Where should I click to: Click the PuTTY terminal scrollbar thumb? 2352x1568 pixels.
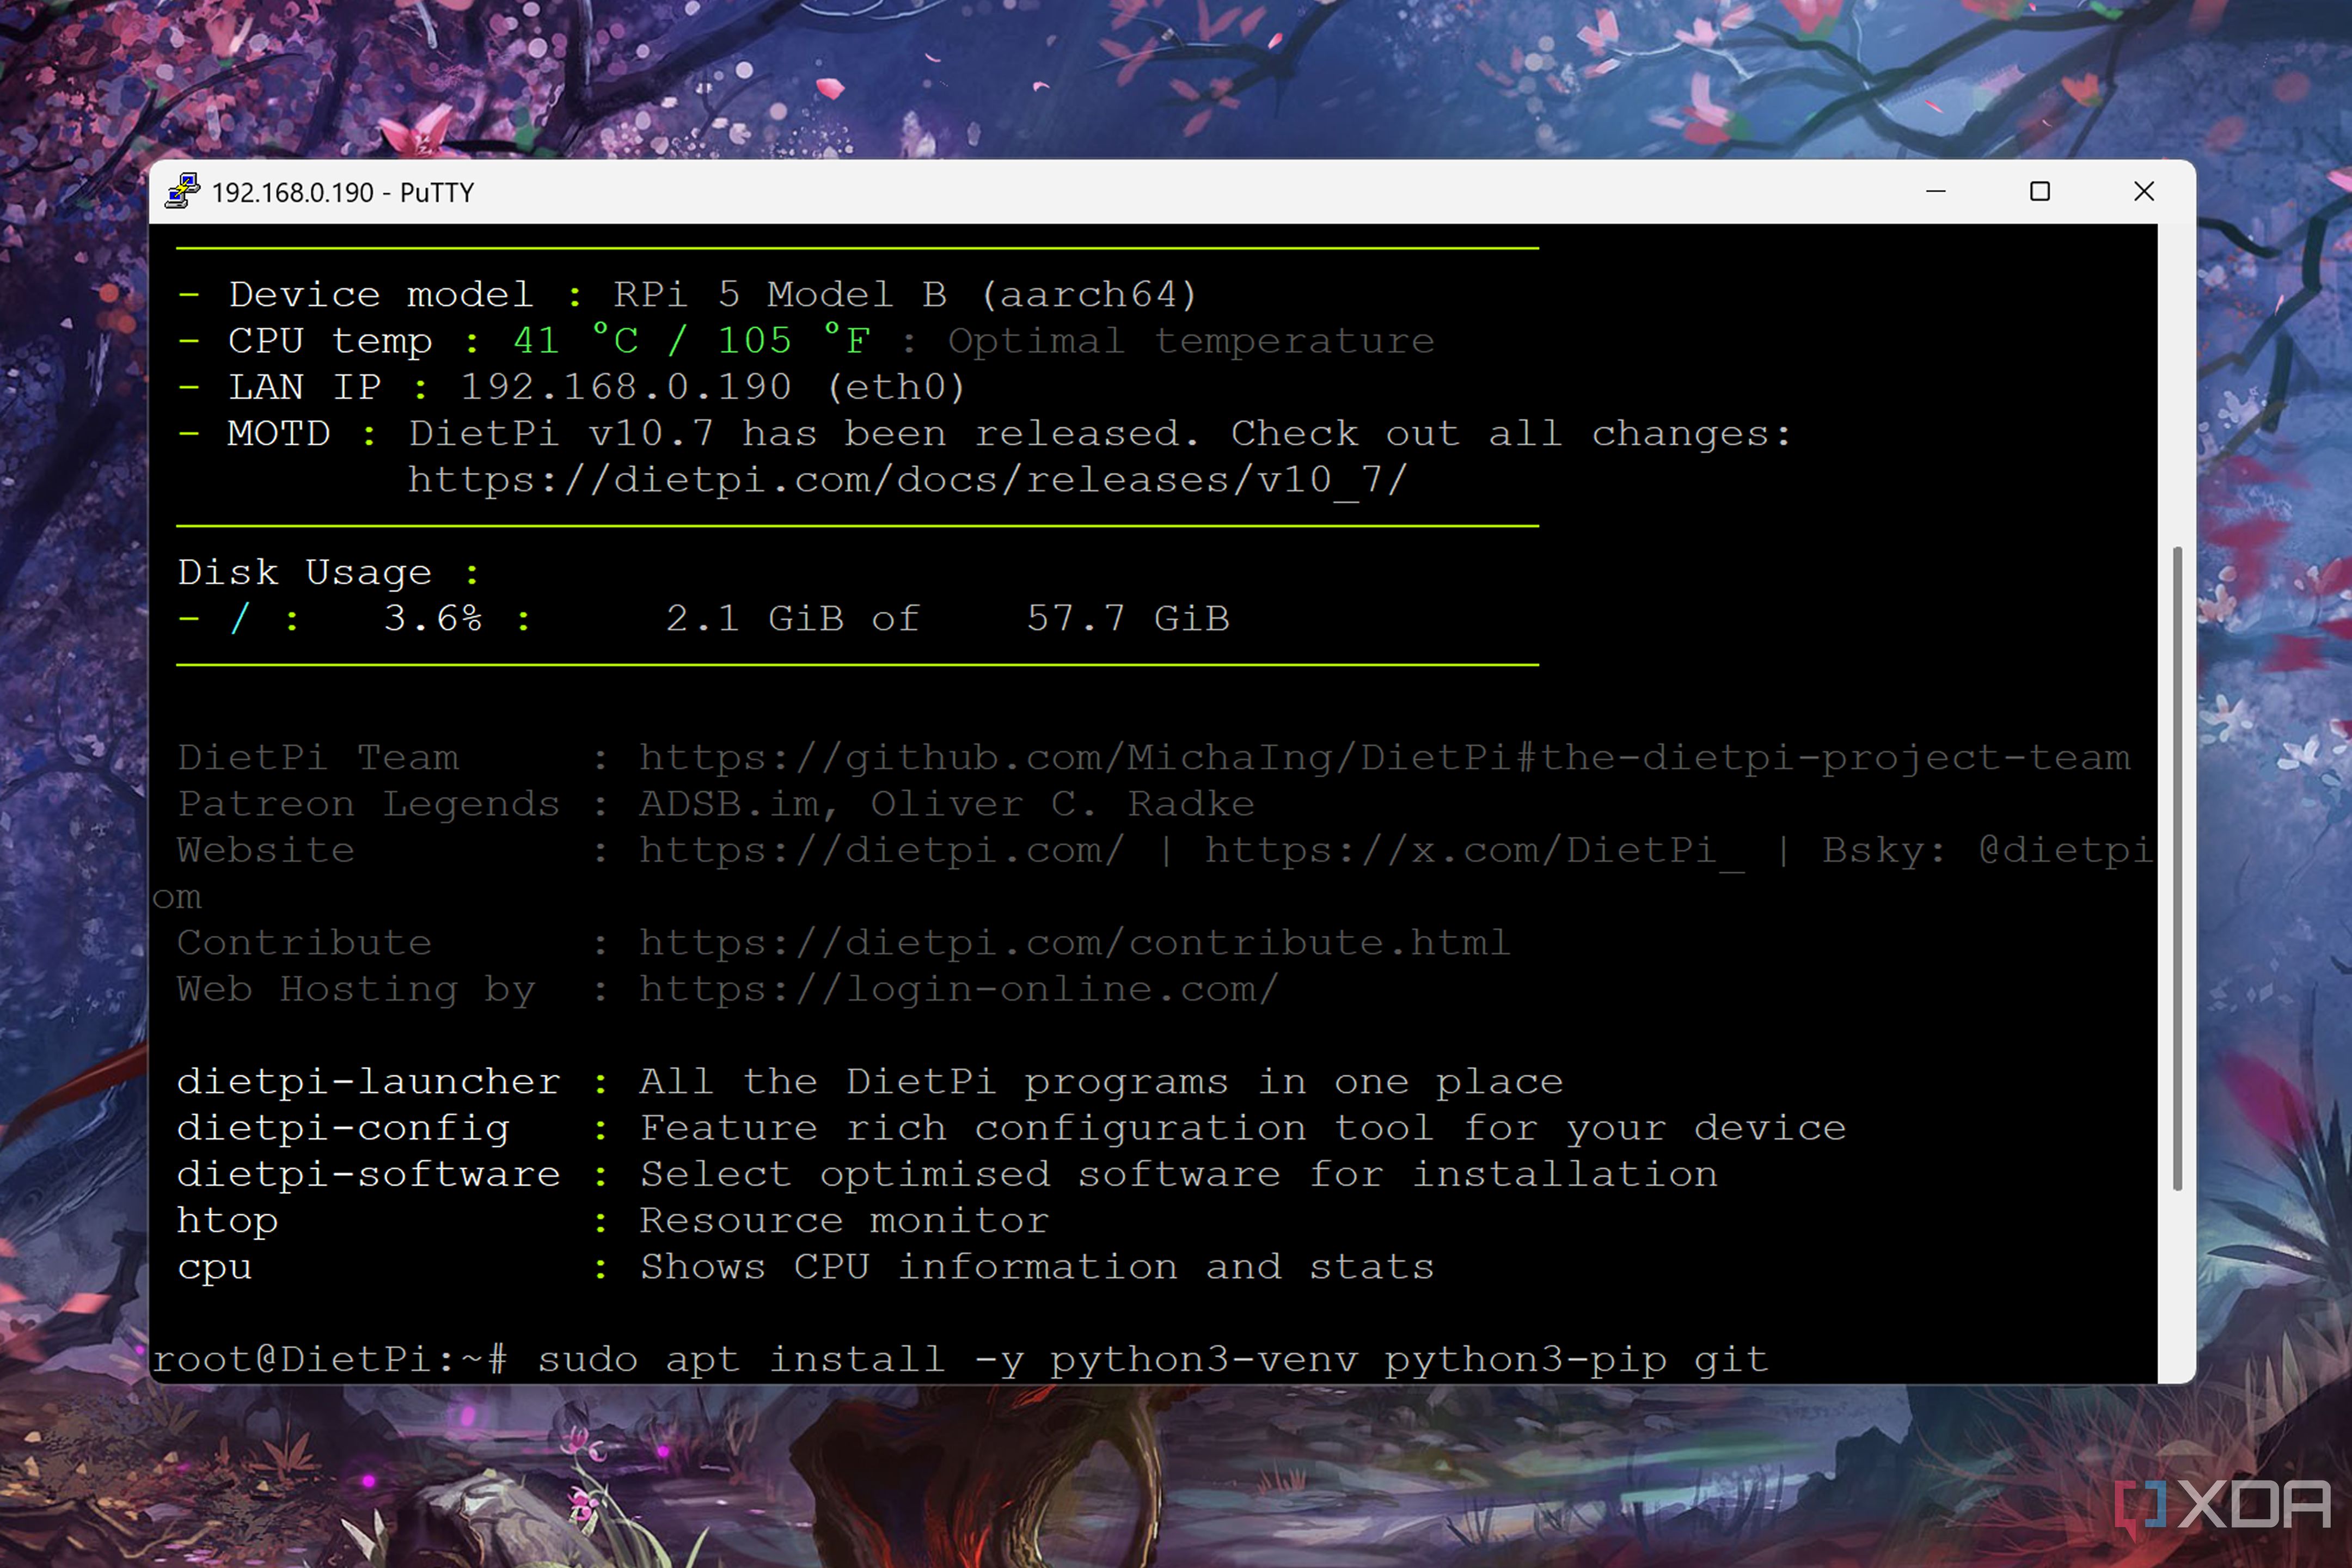pyautogui.click(x=2177, y=867)
